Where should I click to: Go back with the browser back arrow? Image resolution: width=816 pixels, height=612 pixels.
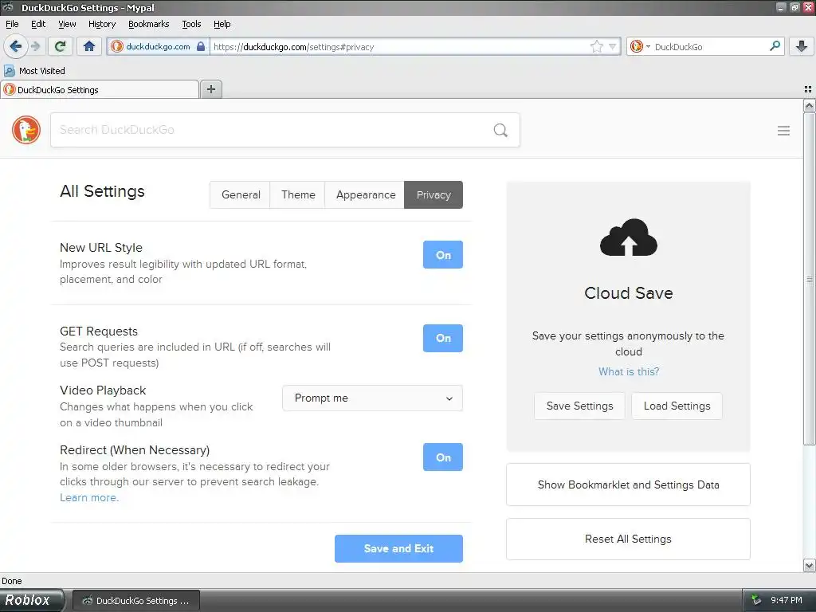tap(16, 46)
